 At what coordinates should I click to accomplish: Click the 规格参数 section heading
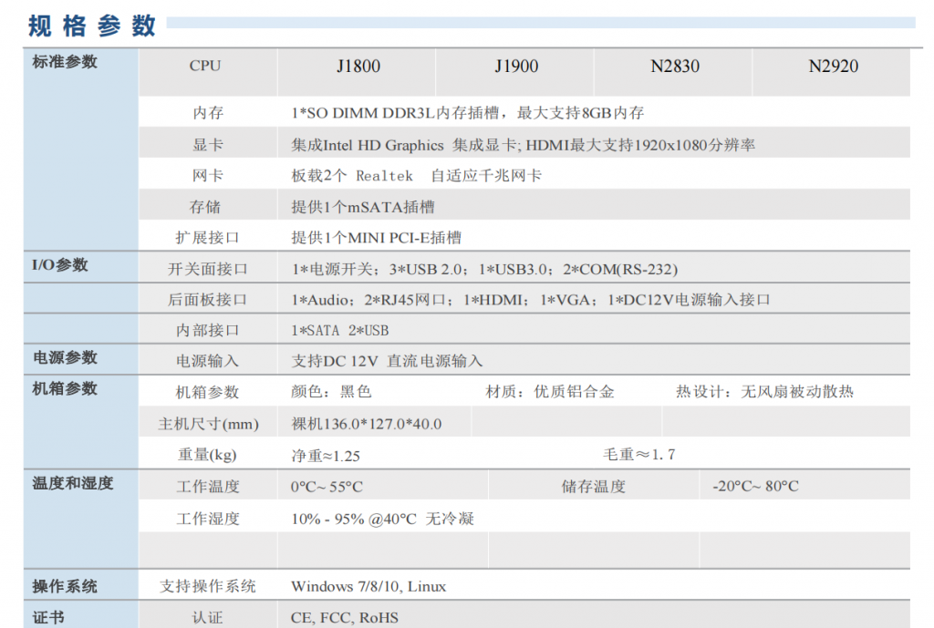pos(92,26)
